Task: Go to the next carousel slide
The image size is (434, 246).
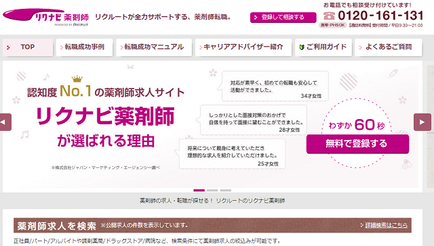Action: click(x=422, y=122)
